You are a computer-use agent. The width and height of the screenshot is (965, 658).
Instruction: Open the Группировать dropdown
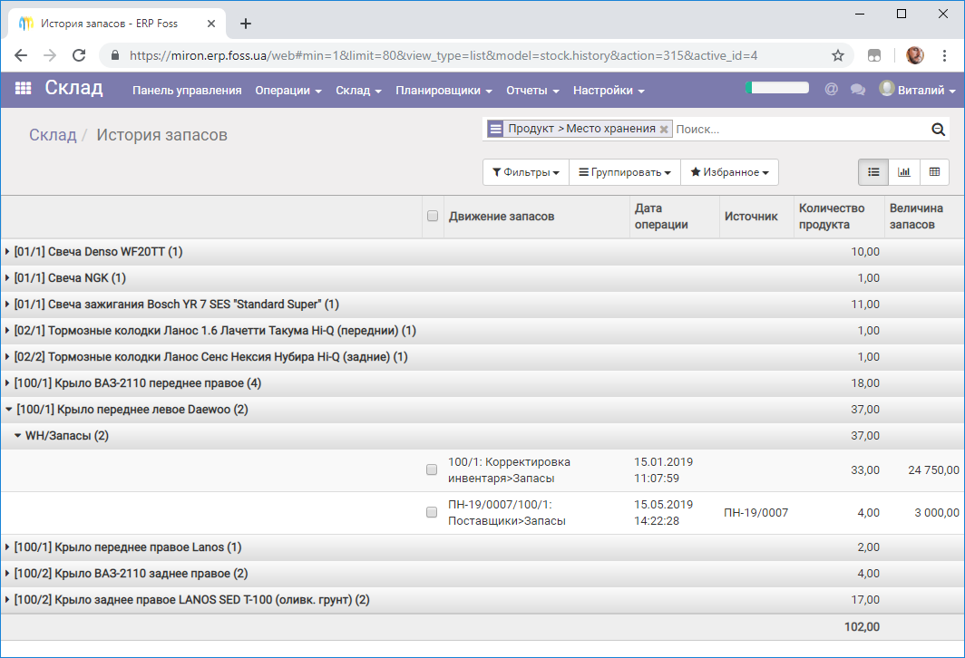tap(625, 172)
